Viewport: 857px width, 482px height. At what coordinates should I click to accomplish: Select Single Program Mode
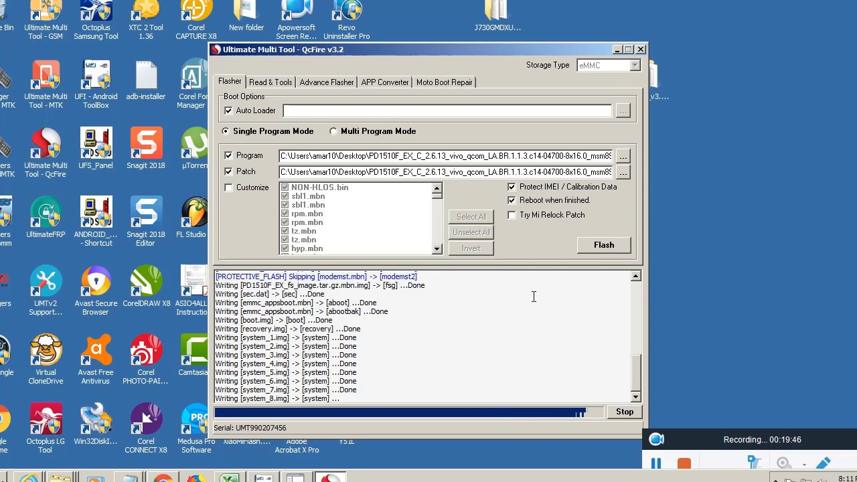click(x=226, y=131)
